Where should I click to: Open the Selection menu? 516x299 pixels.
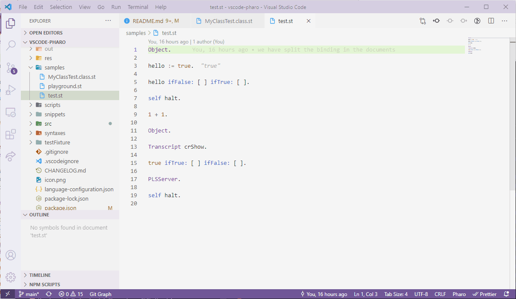(61, 7)
